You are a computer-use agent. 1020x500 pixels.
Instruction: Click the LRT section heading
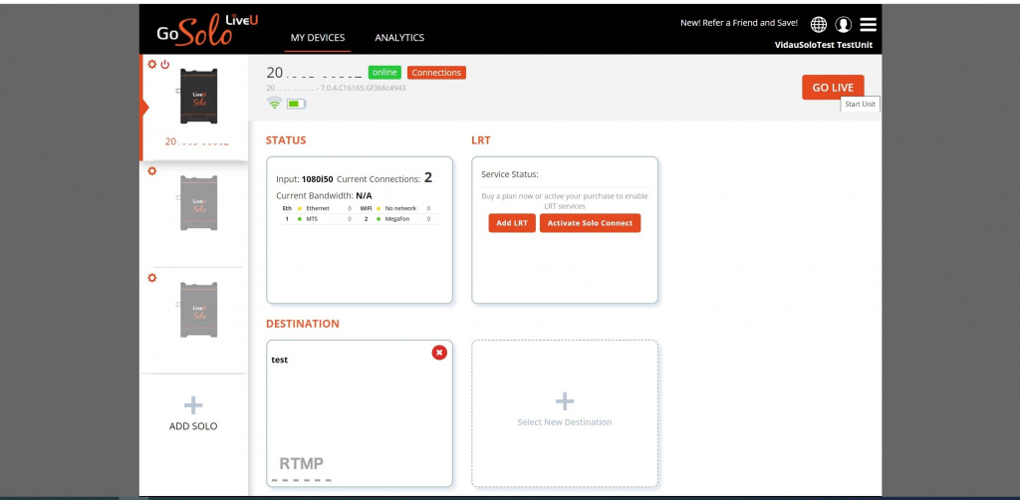click(481, 140)
